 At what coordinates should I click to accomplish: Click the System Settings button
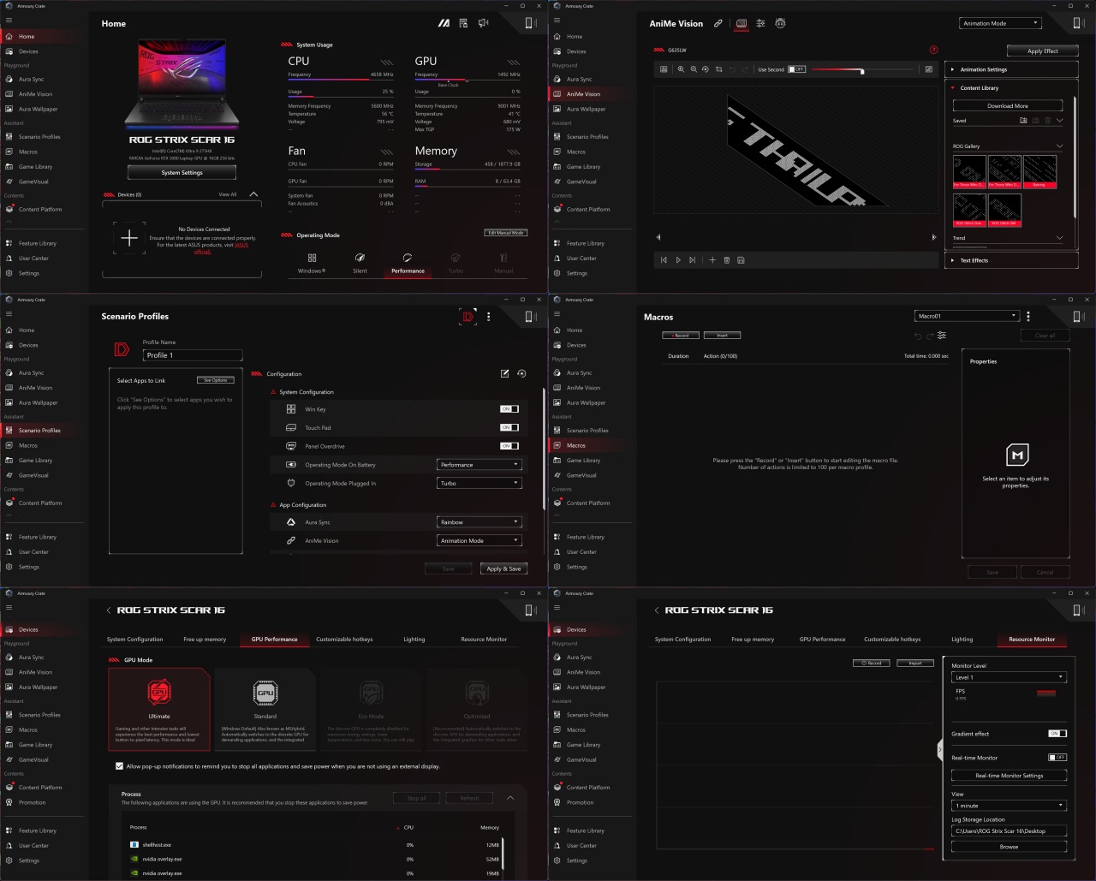pos(182,173)
